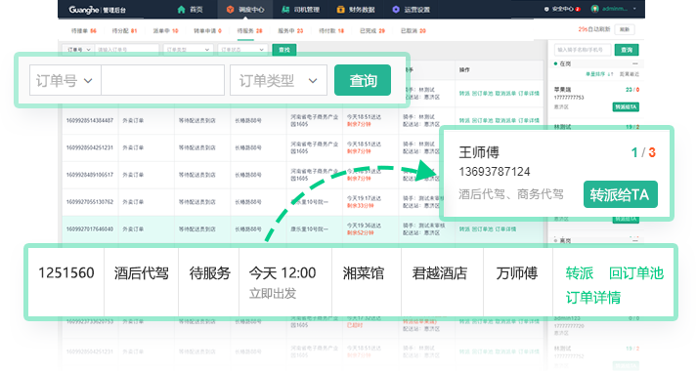Viewport: 696px width, 371px height.
Task: Click the 刷新 button beside the auto-refresh timer
Action: tap(625, 29)
